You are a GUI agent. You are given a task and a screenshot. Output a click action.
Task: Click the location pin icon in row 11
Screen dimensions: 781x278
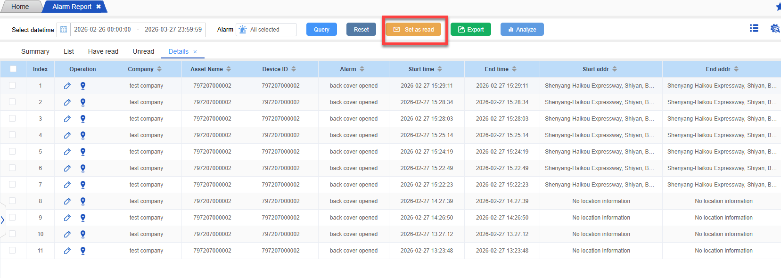[x=83, y=251]
